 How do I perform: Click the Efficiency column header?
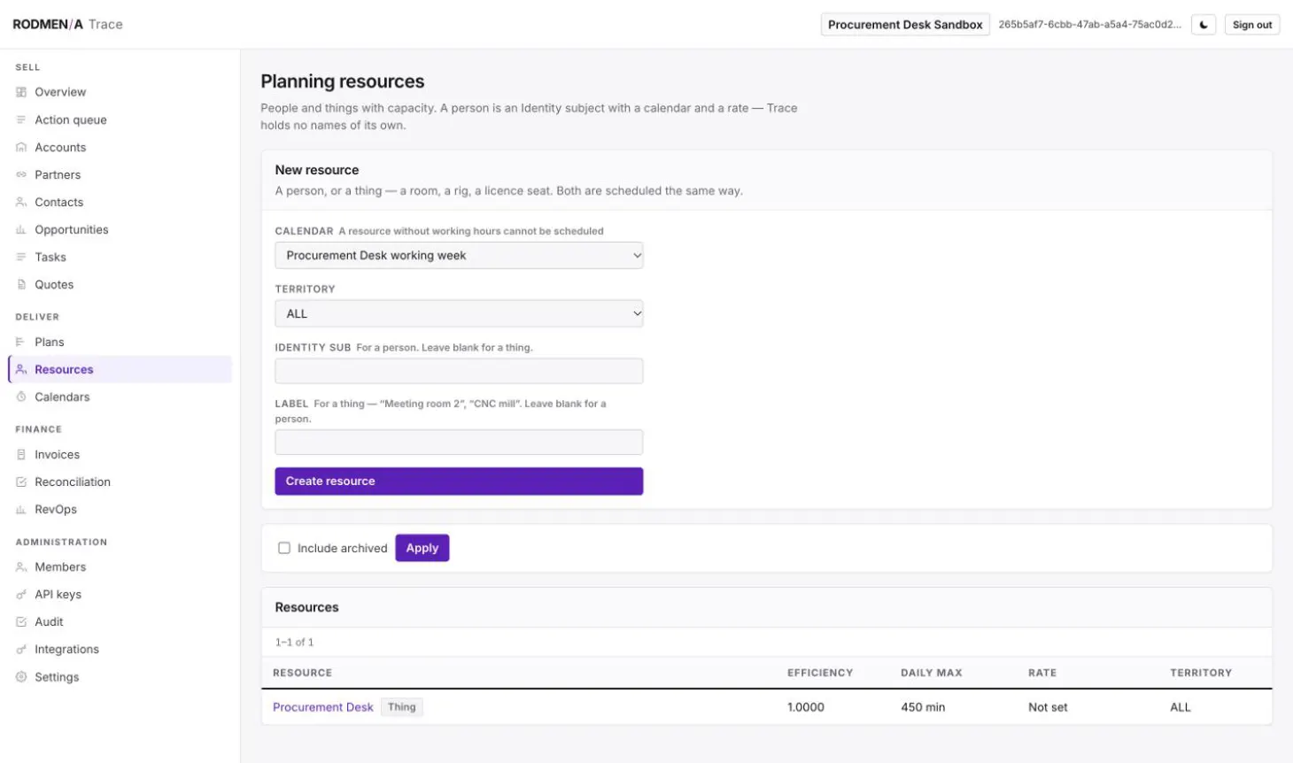820,673
